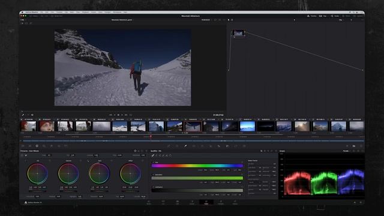Open the Blur palette icon
Image resolution: width=384 pixels, height=216 pixels.
click(x=218, y=146)
